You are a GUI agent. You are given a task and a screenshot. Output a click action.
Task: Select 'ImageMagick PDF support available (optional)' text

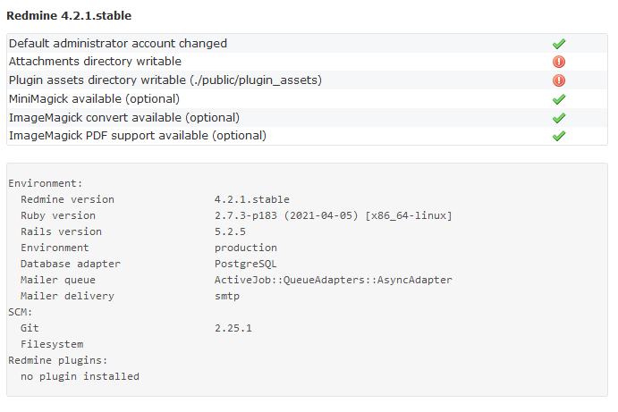138,136
